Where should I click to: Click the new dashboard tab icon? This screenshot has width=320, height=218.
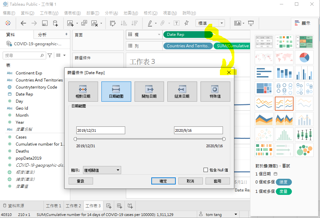click(119, 206)
